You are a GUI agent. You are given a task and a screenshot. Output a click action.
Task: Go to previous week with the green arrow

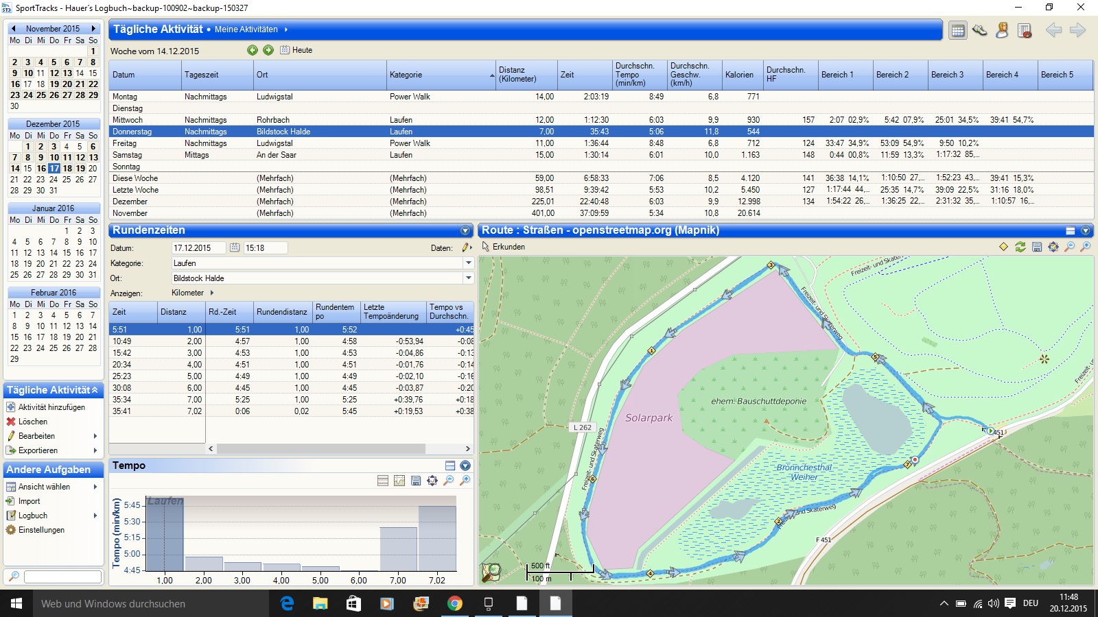coord(253,50)
